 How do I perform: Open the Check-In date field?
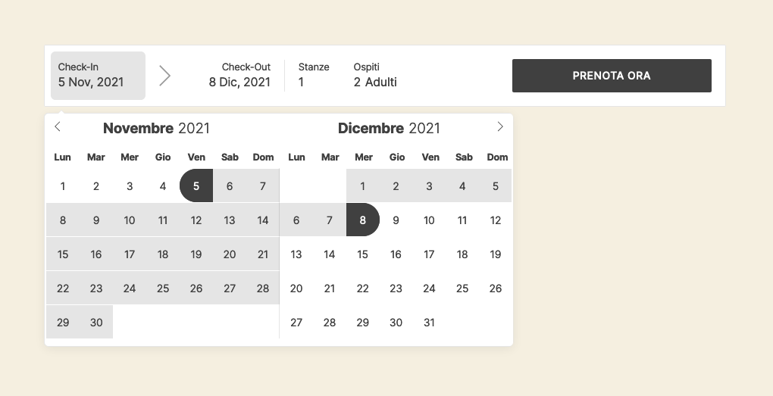pos(98,76)
